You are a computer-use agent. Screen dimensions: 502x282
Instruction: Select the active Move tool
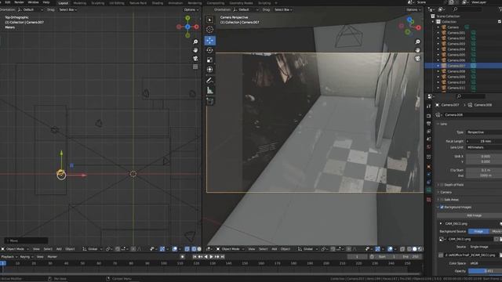click(x=209, y=41)
